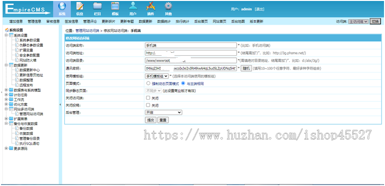Viewport: 385px width, 186px height.
Task: Click the 退出 logout link
Action: point(259,9)
